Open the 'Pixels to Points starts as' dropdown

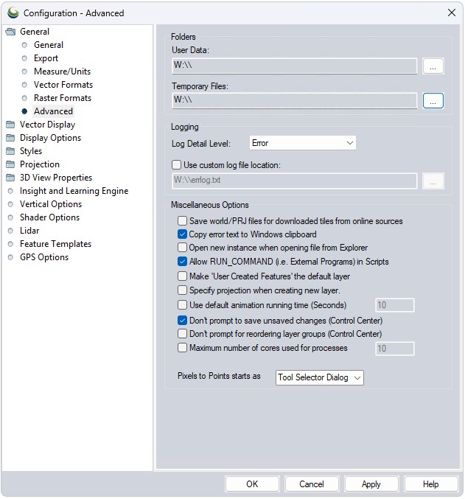[320, 377]
